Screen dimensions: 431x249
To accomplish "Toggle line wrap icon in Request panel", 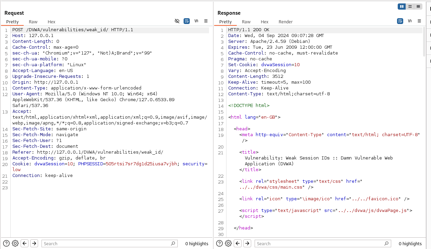I will [x=187, y=21].
